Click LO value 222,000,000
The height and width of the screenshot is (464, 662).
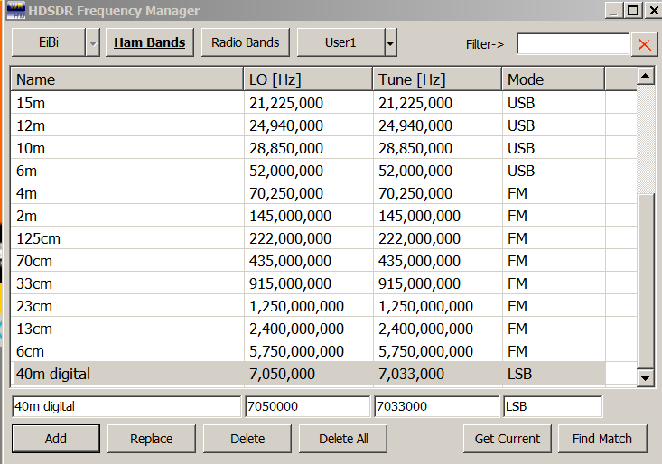pos(290,238)
